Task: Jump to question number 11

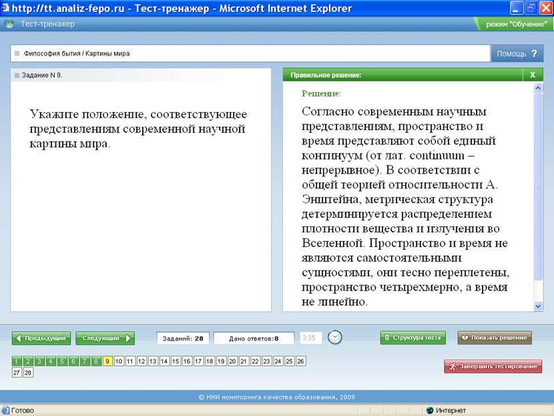Action: pyautogui.click(x=130, y=361)
